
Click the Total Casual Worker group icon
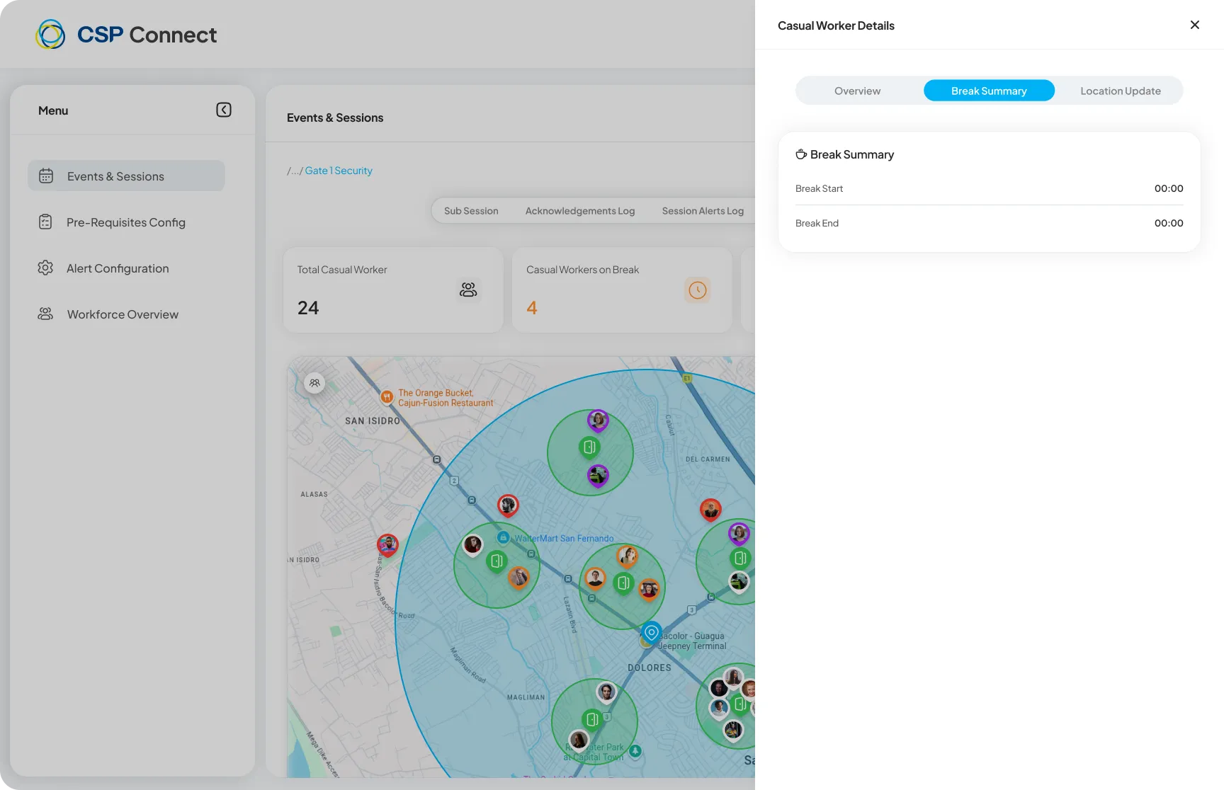click(x=468, y=290)
